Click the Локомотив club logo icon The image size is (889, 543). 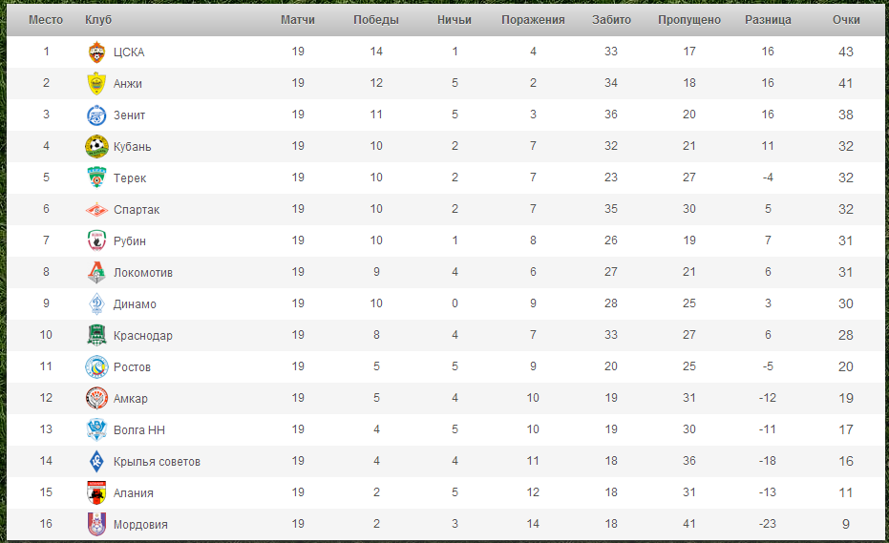pos(95,273)
